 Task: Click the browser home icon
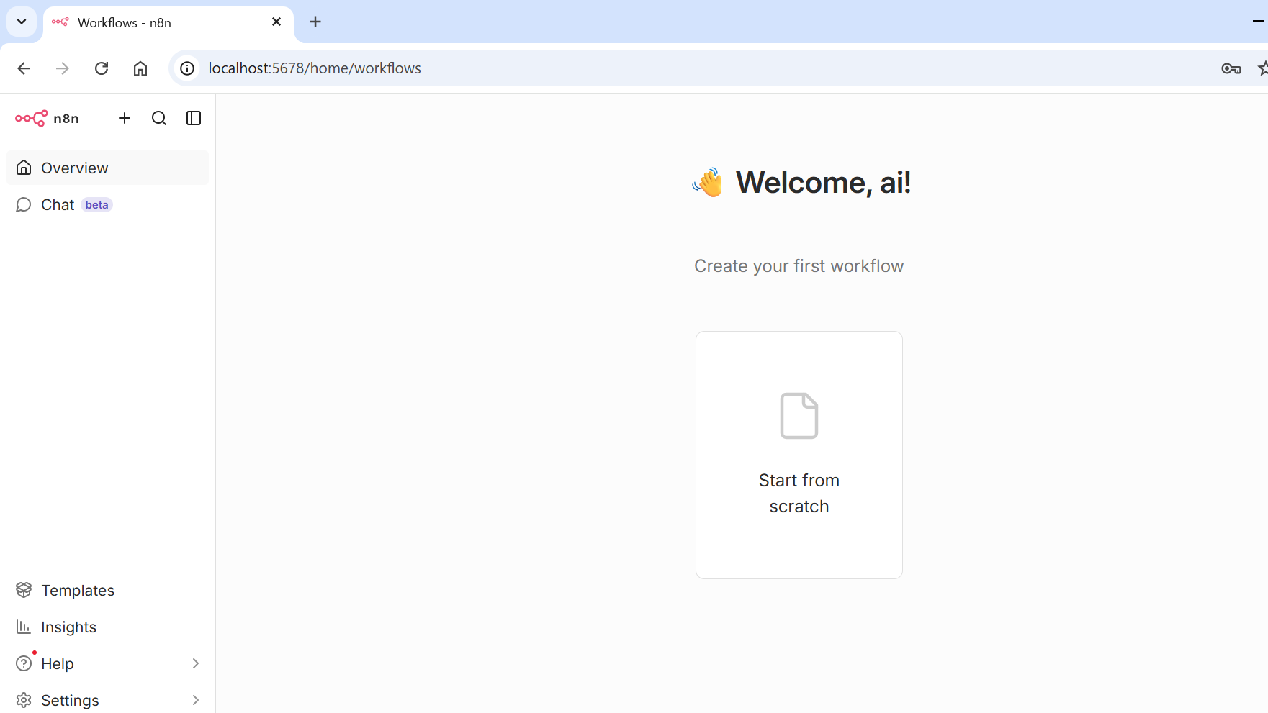(x=140, y=68)
